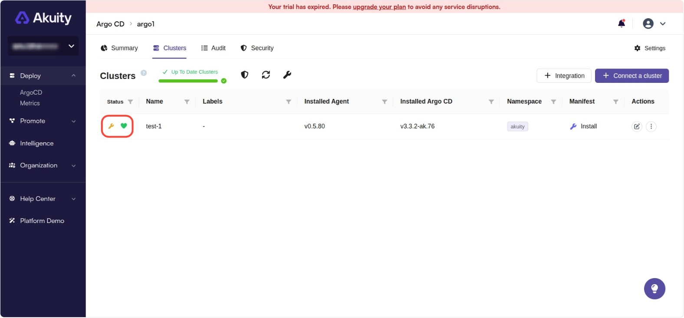
Task: Open the organization selector dropdown
Action: [43, 46]
